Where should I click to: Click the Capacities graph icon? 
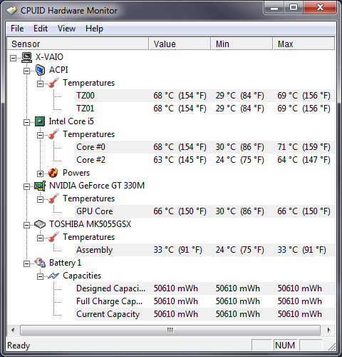[53, 276]
